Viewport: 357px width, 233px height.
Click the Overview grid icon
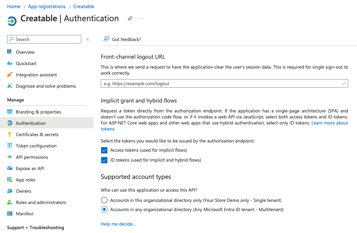tap(10, 52)
